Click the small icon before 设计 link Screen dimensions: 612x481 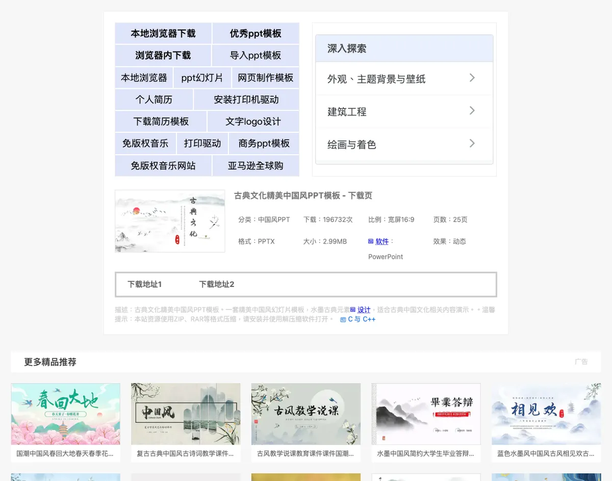353,309
